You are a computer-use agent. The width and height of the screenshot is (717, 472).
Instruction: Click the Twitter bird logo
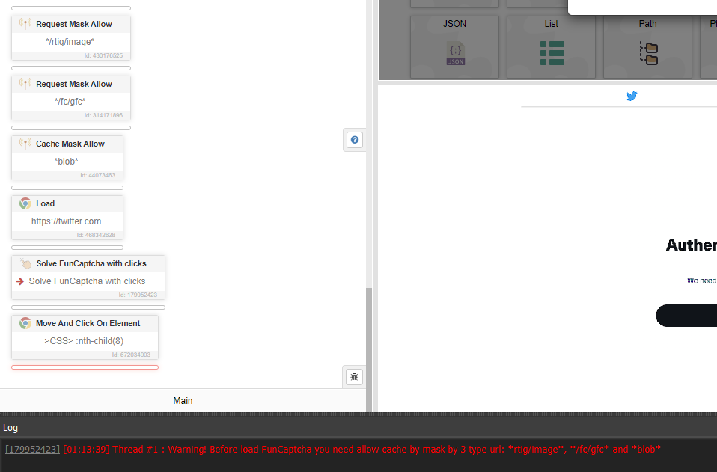click(632, 96)
